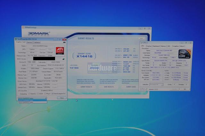This screenshot has width=205, height=136.
Task: Click the Intel Core logo in CPU-Z
Action: [x=184, y=54]
